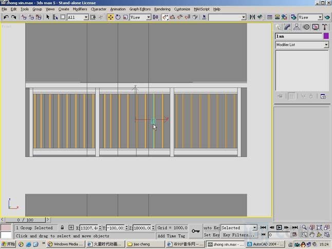Click the Quick Render teapot icon
Screen dimensions: 332x249
pos(327,17)
